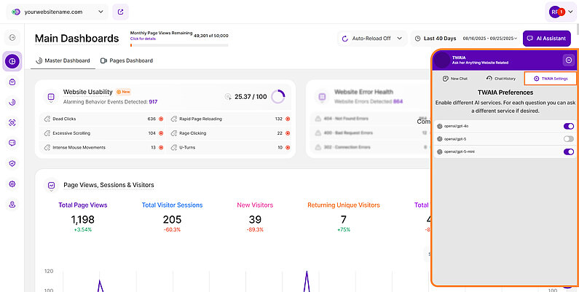Click the AI Assistant button
Screen dimensions: 579x292
[547, 39]
